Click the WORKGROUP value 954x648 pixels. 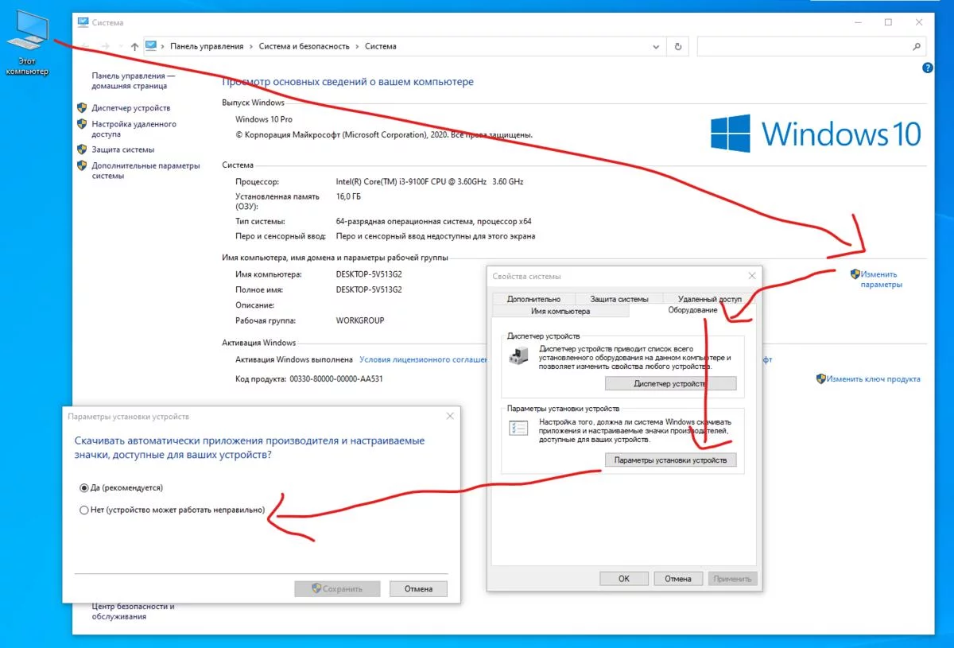(x=360, y=321)
